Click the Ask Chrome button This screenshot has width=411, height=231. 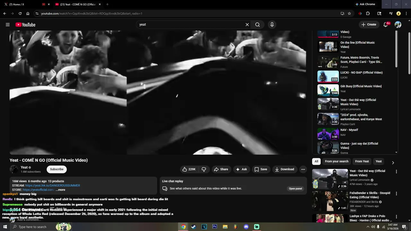click(365, 4)
